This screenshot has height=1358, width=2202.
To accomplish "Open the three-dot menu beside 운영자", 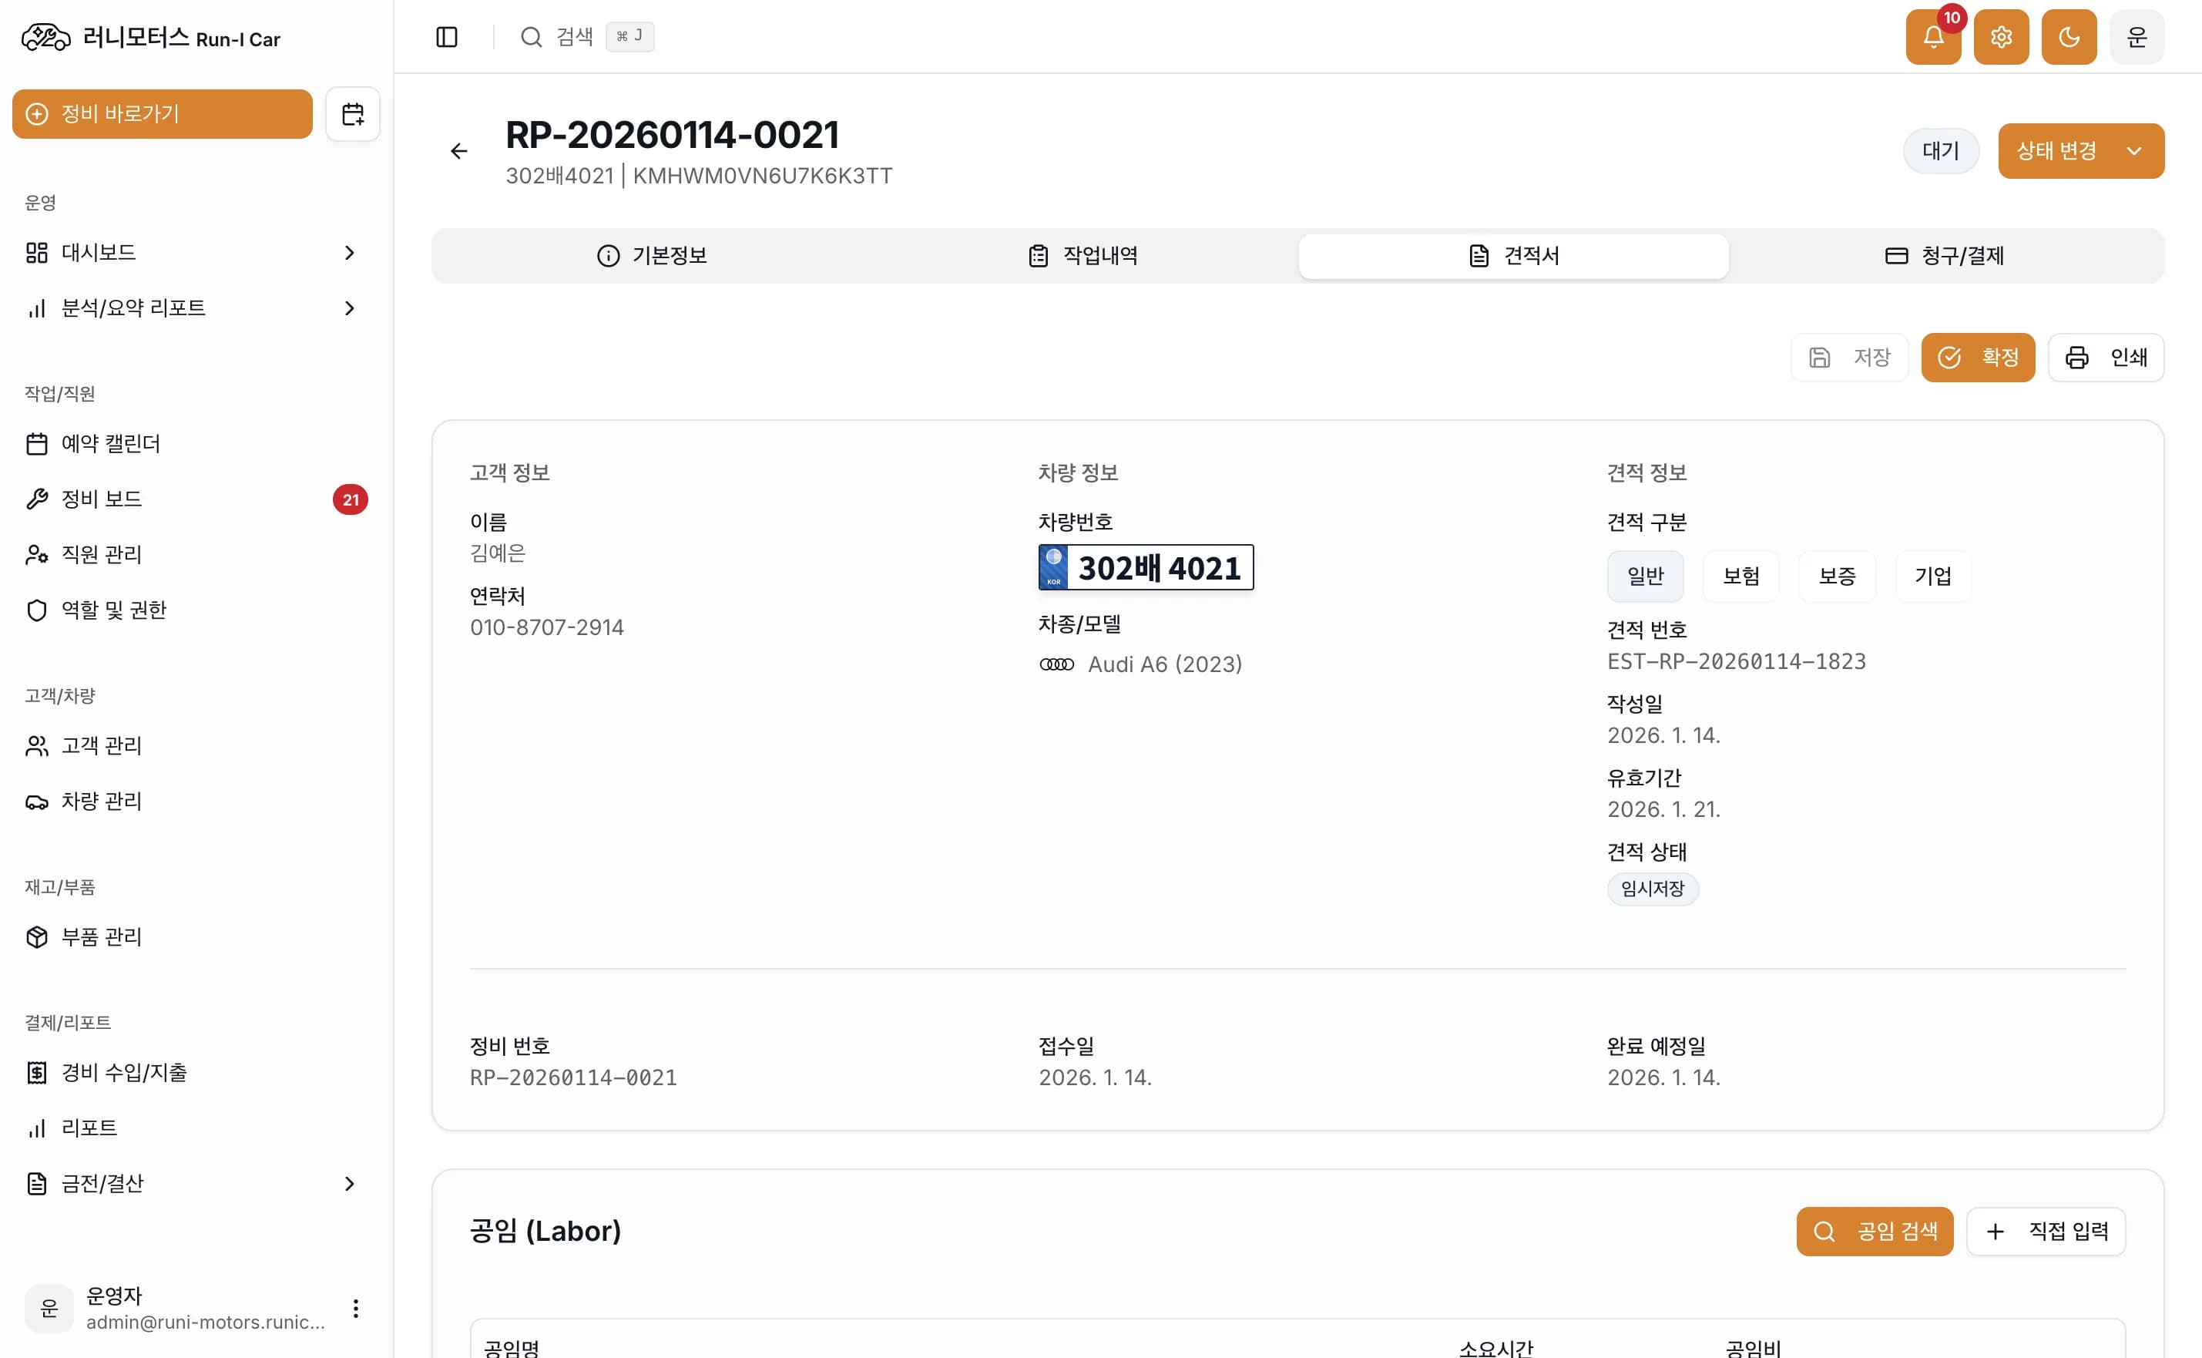I will (355, 1308).
